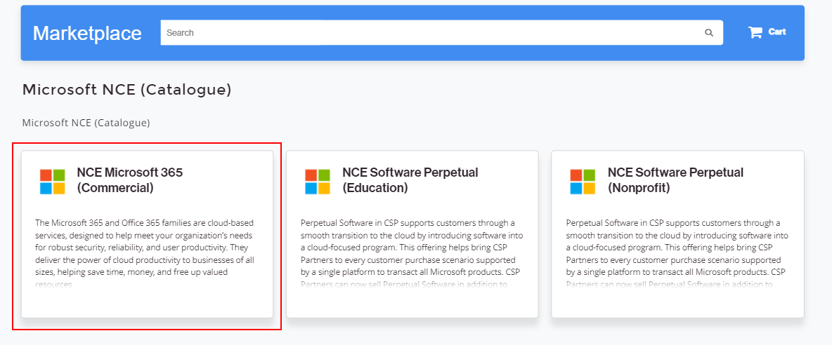Open NCE Microsoft 365 (Commercial) title
This screenshot has width=832, height=345.
(129, 180)
